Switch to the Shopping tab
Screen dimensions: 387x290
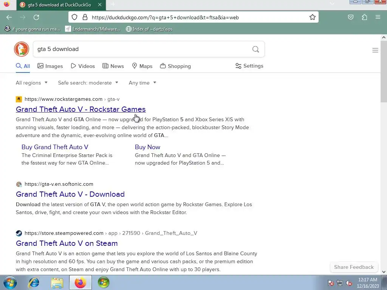coord(175,66)
